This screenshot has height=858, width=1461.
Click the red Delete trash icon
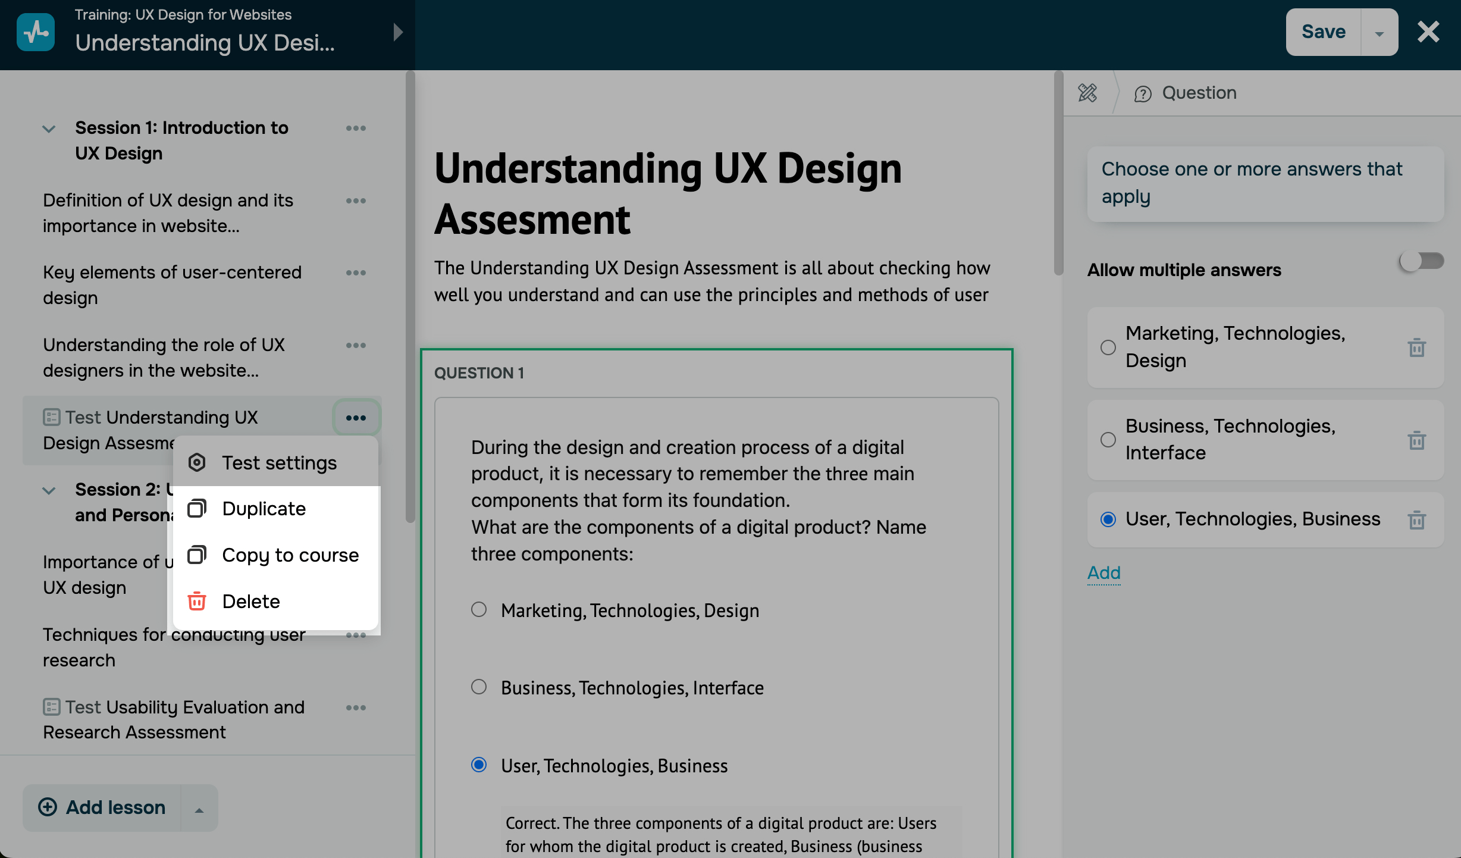[x=197, y=602]
